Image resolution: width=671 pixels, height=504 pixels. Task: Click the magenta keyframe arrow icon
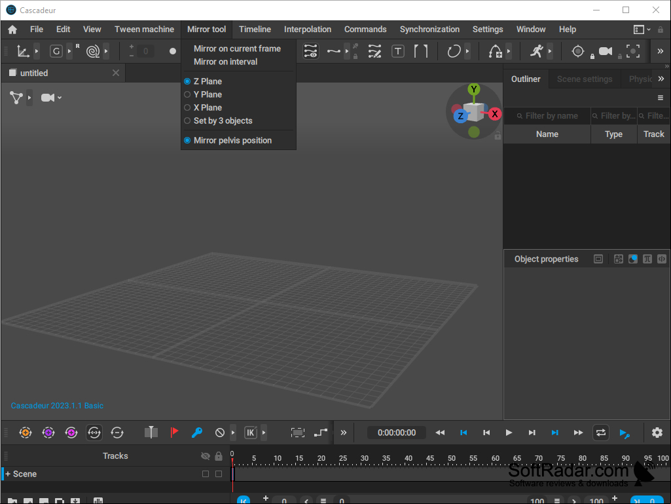tap(71, 433)
